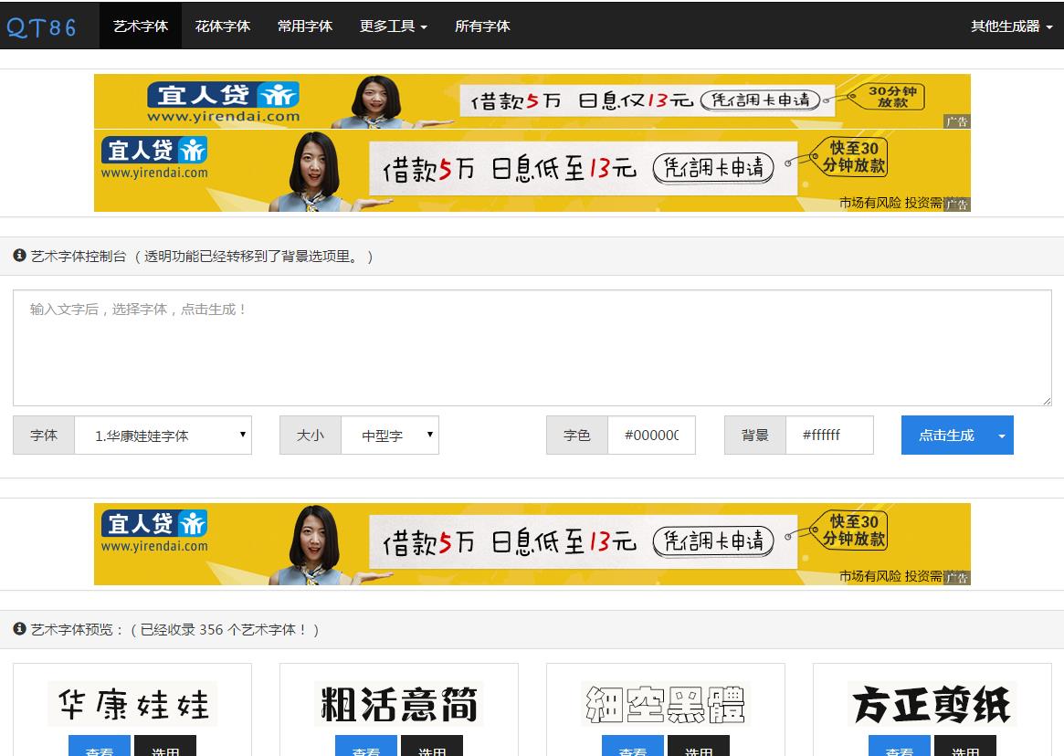Click 查看 under 华康娃娃
1064x756 pixels.
point(100,746)
